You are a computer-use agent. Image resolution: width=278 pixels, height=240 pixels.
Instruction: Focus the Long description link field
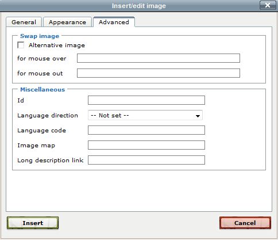coord(146,160)
